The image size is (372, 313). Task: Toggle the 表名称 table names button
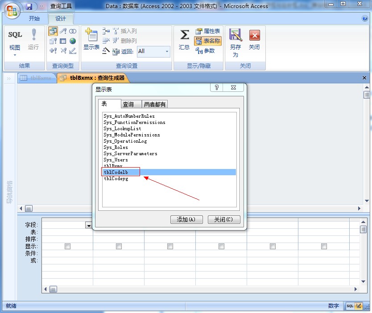tap(208, 41)
